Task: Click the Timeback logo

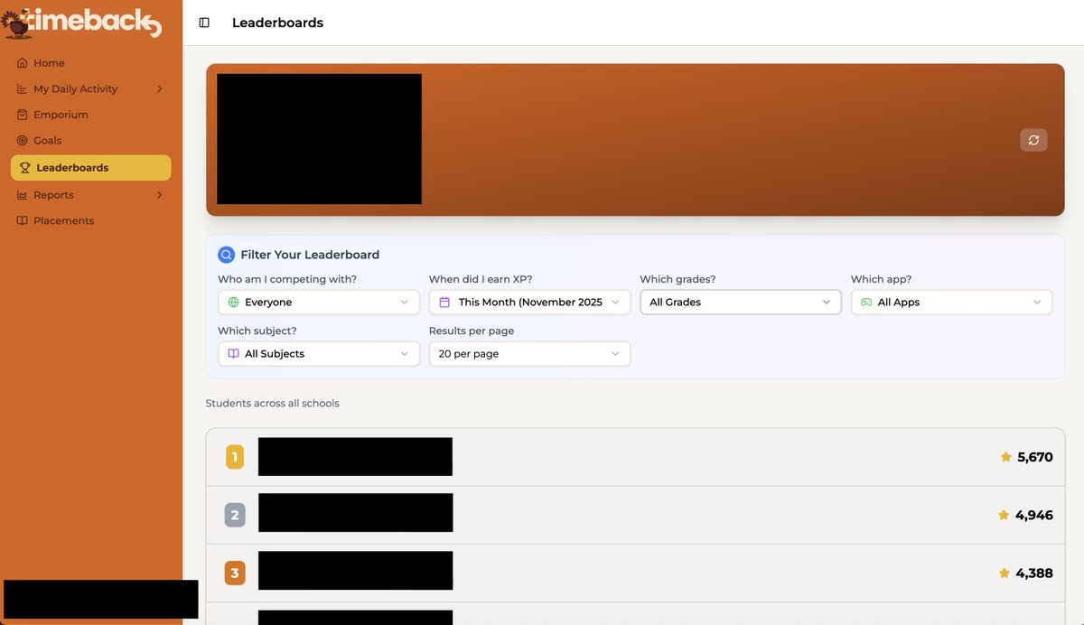Action: 81,22
